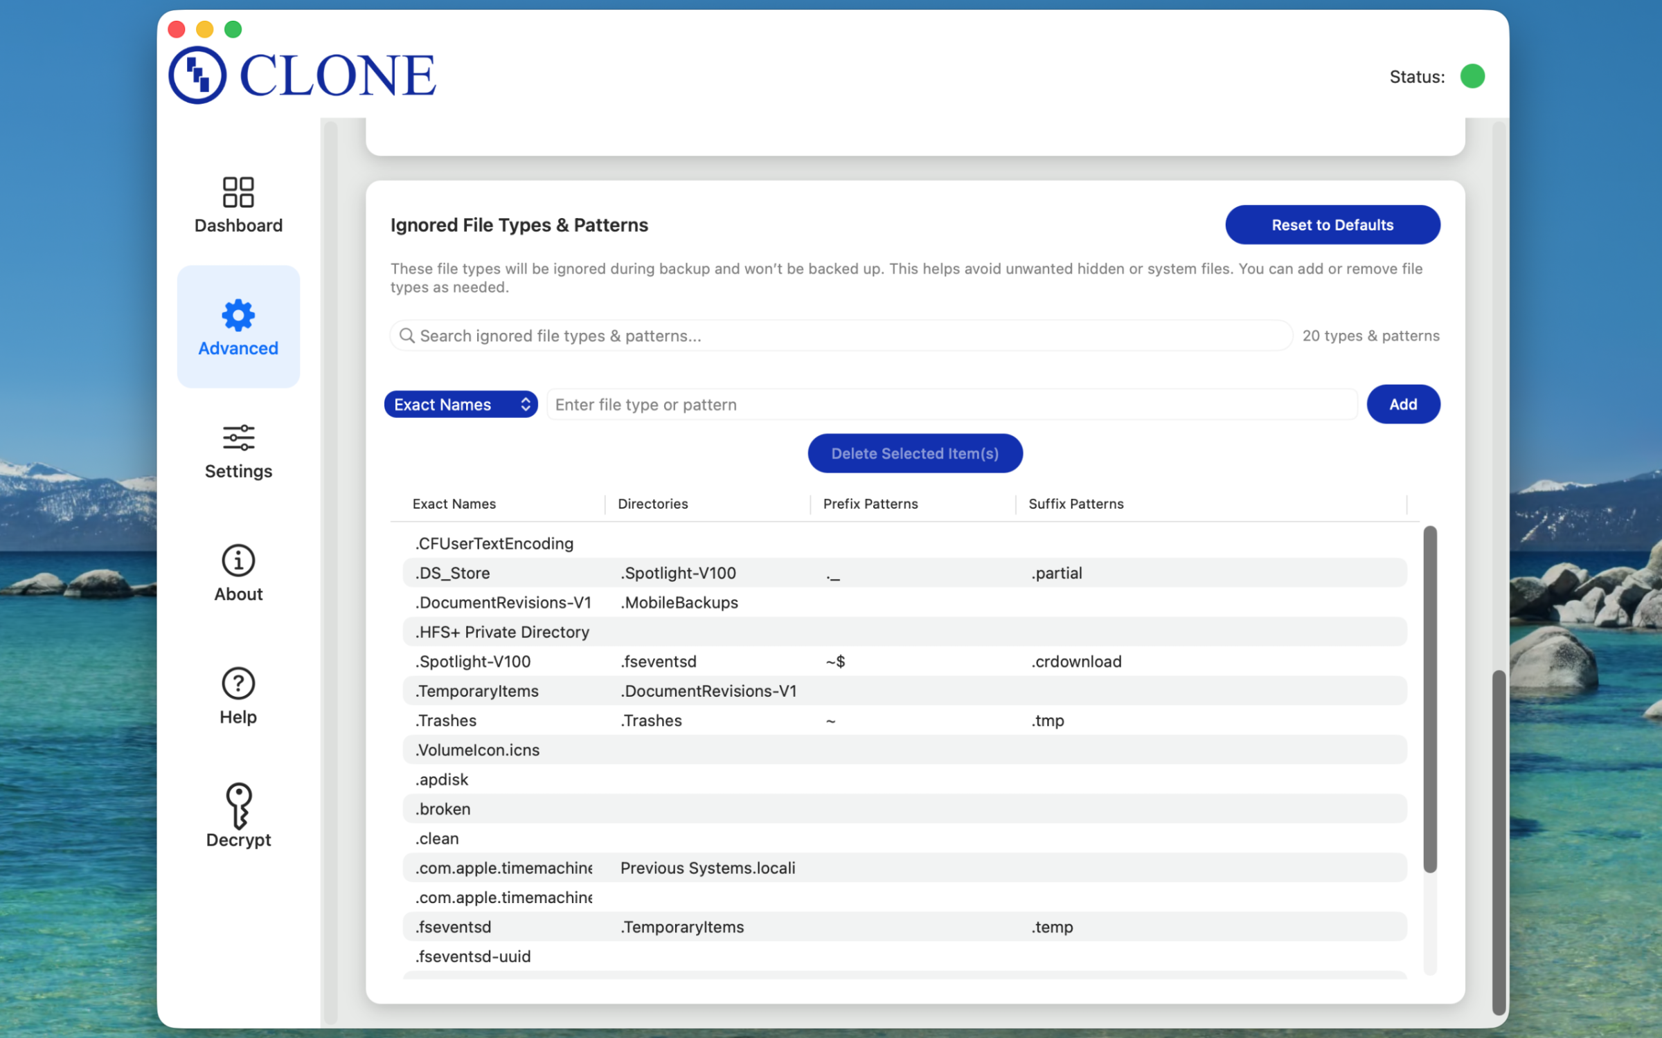Image resolution: width=1662 pixels, height=1038 pixels.
Task: Click the Clone logo icon
Action: click(x=197, y=75)
